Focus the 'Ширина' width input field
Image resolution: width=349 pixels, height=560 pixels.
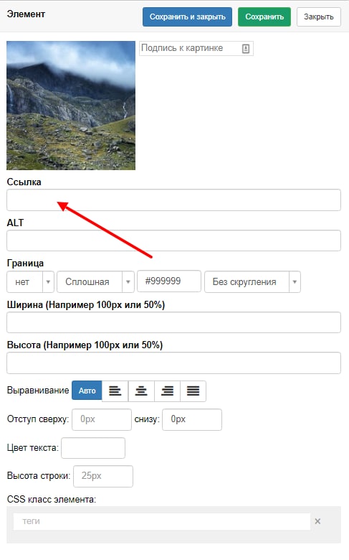pos(173,322)
